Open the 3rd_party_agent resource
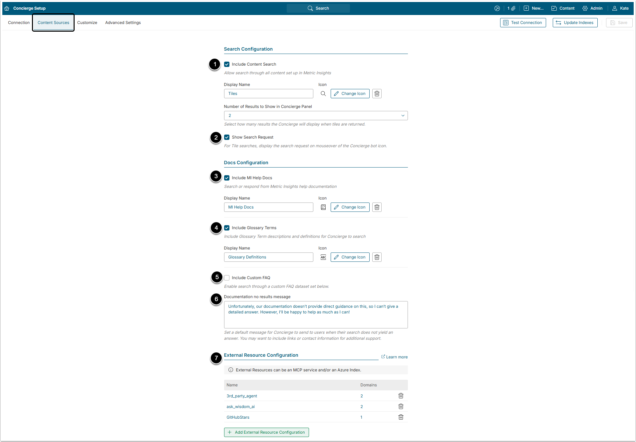This screenshot has height=442, width=636. point(242,396)
